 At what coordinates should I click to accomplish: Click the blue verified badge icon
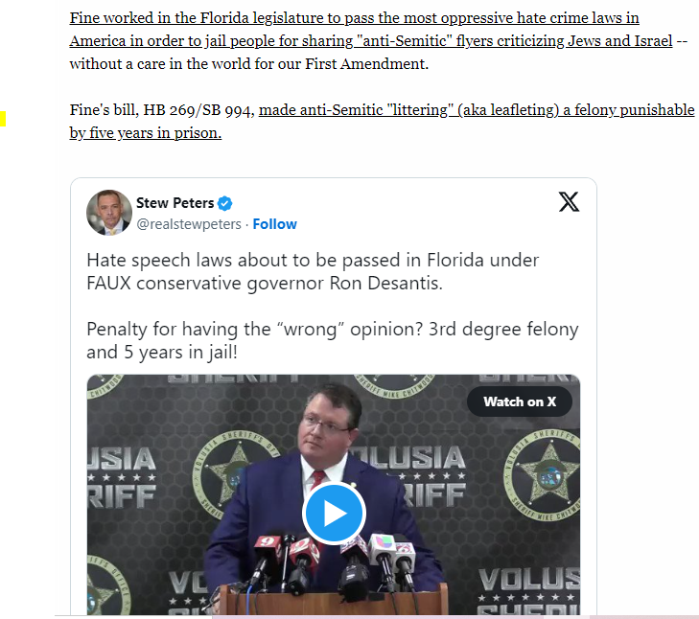[x=224, y=203]
